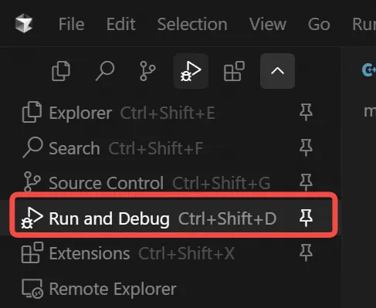Toggle the pin for Search
376x308 pixels.
coord(306,147)
